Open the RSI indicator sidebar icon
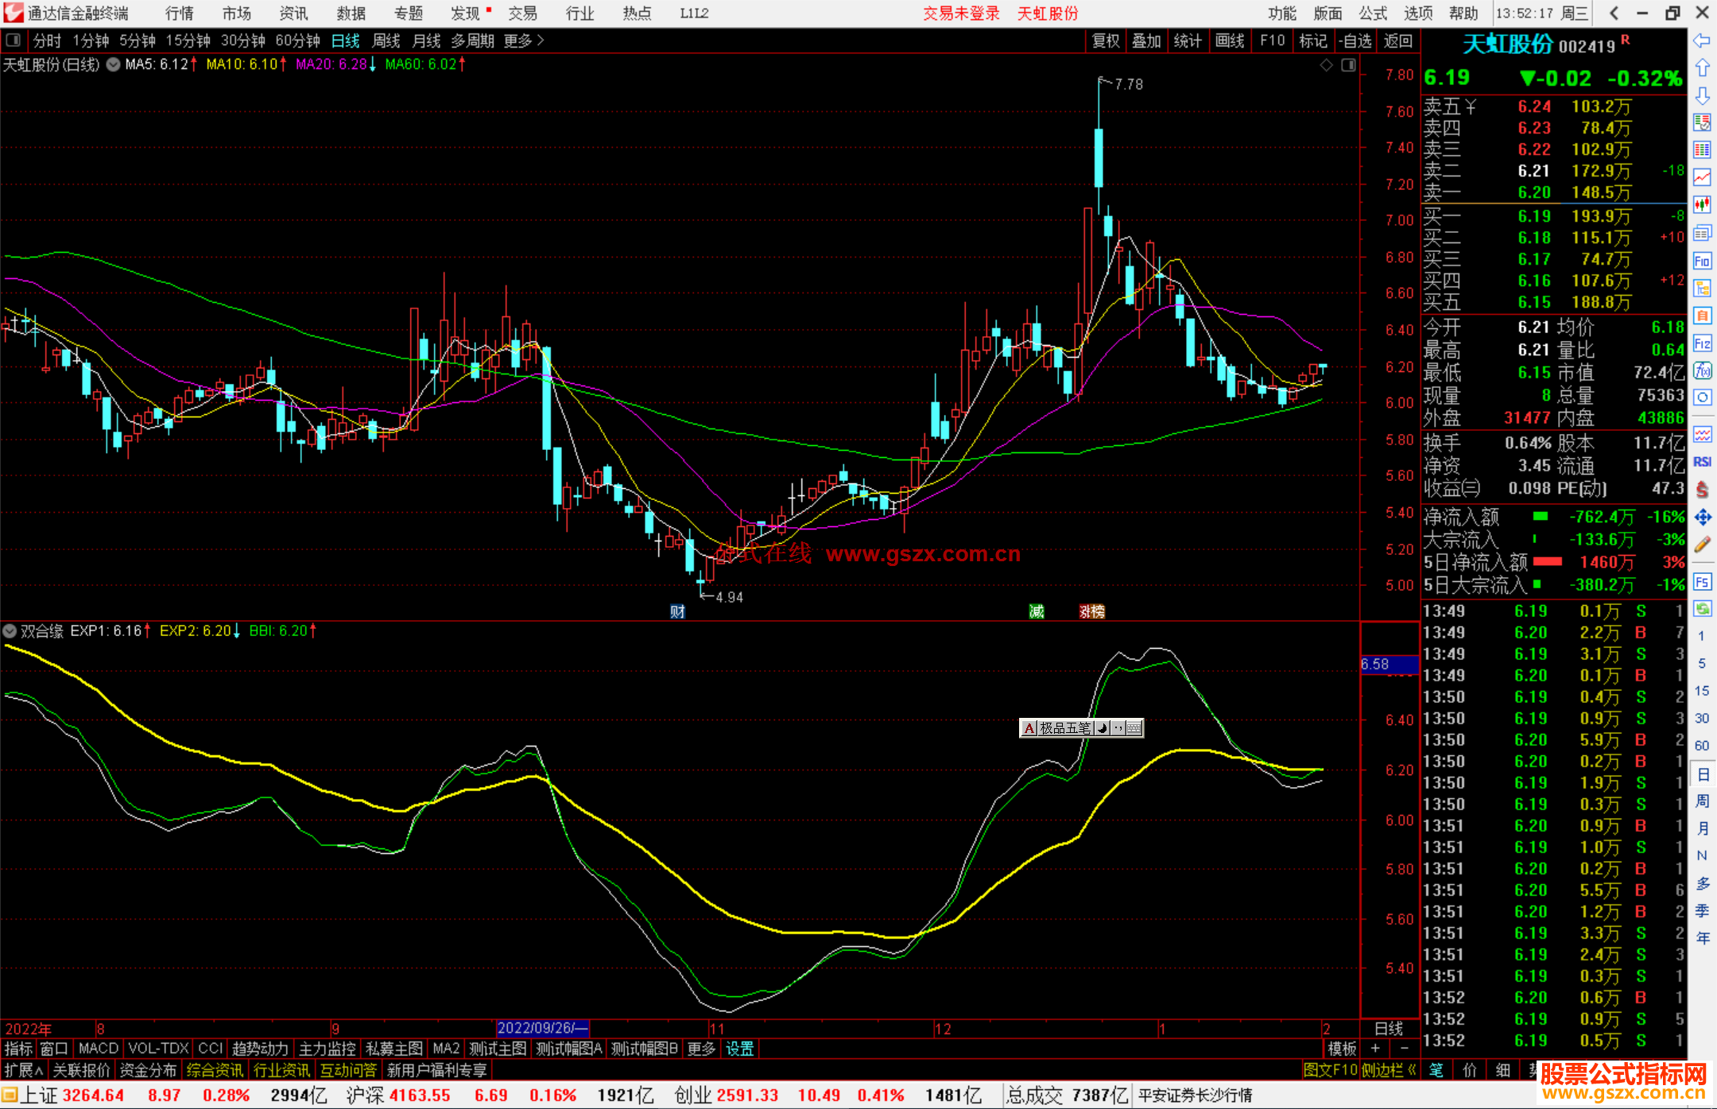 [1702, 462]
